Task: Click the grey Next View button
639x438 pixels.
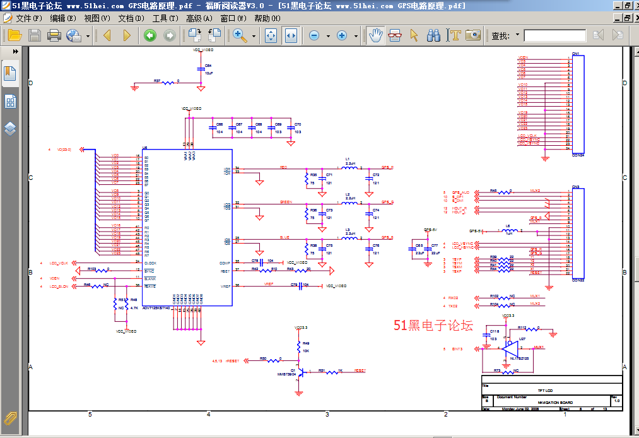Action: pyautogui.click(x=170, y=35)
